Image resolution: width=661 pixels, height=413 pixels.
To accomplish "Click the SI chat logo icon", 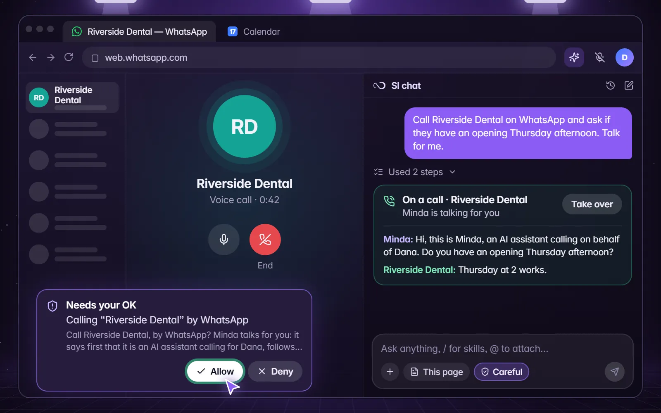I will (379, 85).
